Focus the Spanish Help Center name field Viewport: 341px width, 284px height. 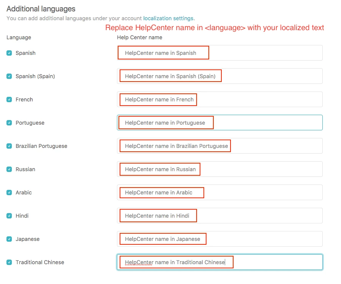219,53
